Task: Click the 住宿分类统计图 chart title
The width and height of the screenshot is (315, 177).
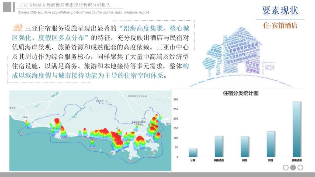Action: (241, 93)
